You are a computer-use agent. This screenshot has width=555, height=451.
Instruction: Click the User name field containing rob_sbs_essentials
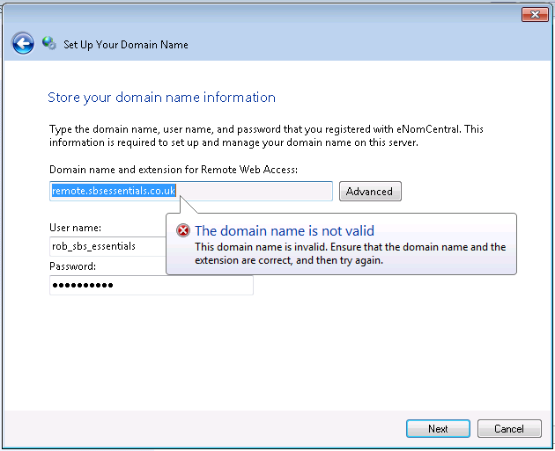point(106,246)
